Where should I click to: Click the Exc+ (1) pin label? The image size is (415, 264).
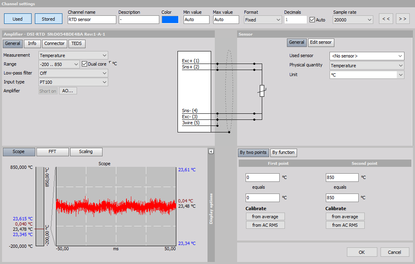[190, 61]
